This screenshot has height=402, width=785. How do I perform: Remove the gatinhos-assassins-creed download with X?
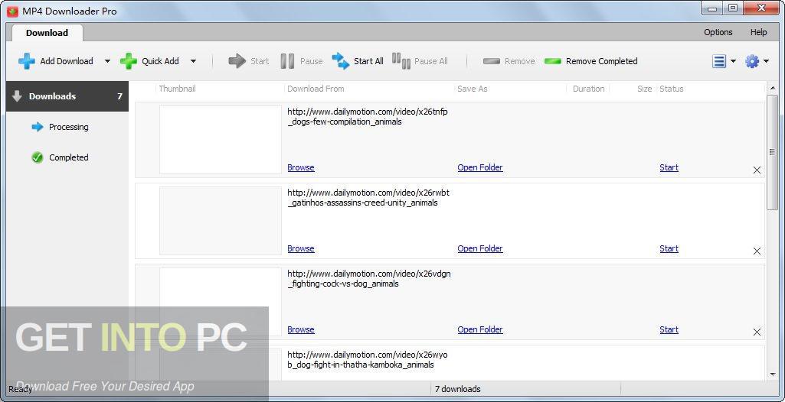coord(757,251)
